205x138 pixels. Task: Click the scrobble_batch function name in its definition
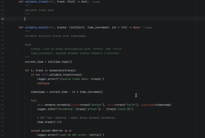coord(36,27)
